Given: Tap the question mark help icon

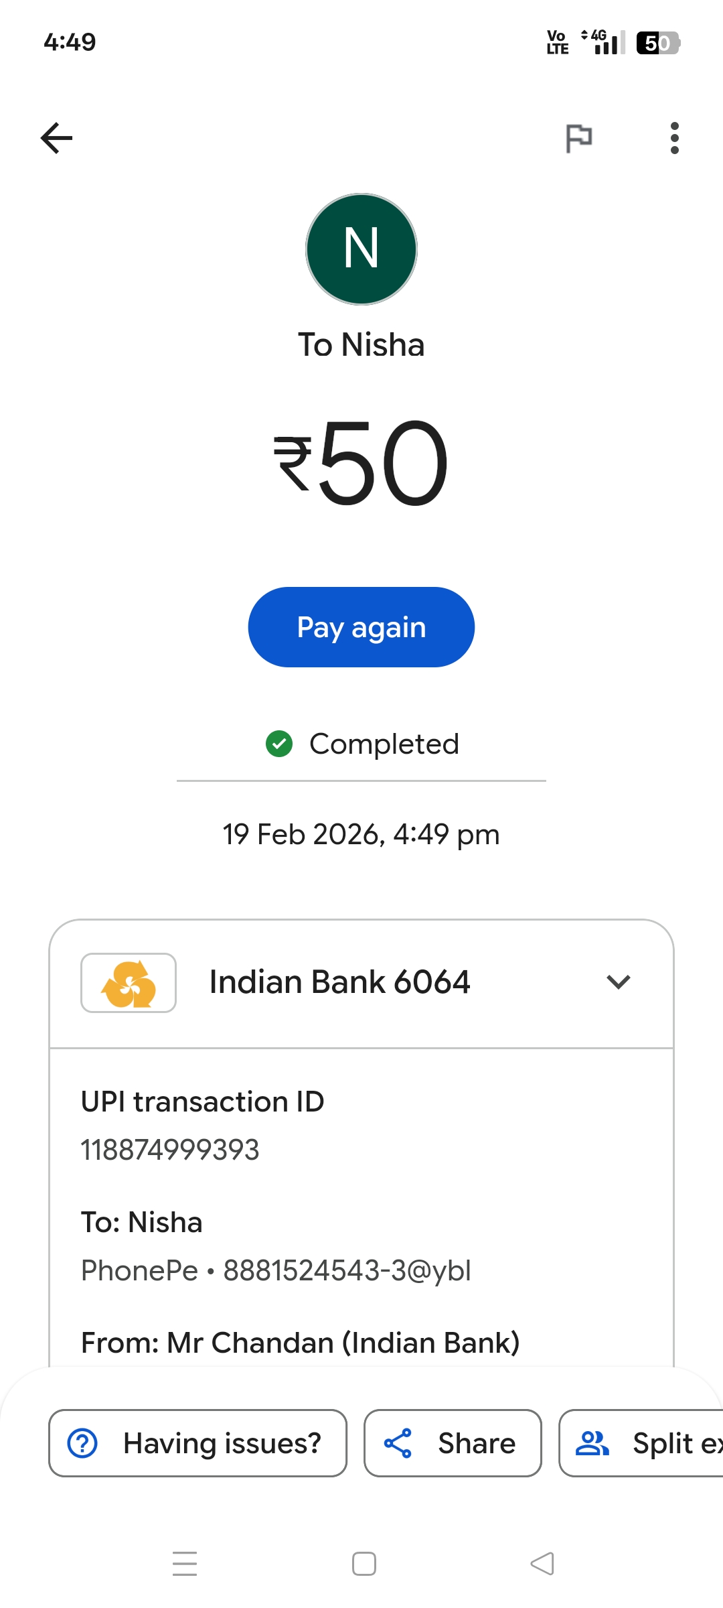Looking at the screenshot, I should click(83, 1443).
